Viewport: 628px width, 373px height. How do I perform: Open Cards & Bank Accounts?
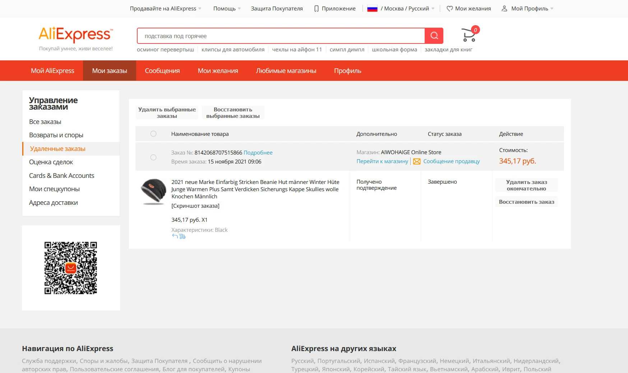pos(61,176)
